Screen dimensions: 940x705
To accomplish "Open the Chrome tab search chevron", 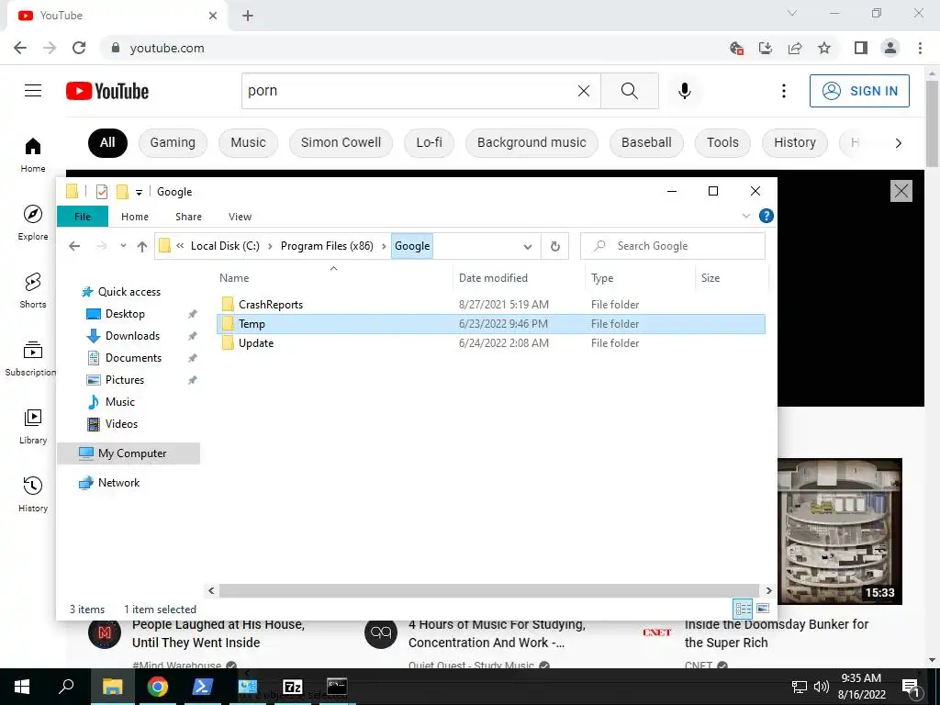I will point(792,13).
